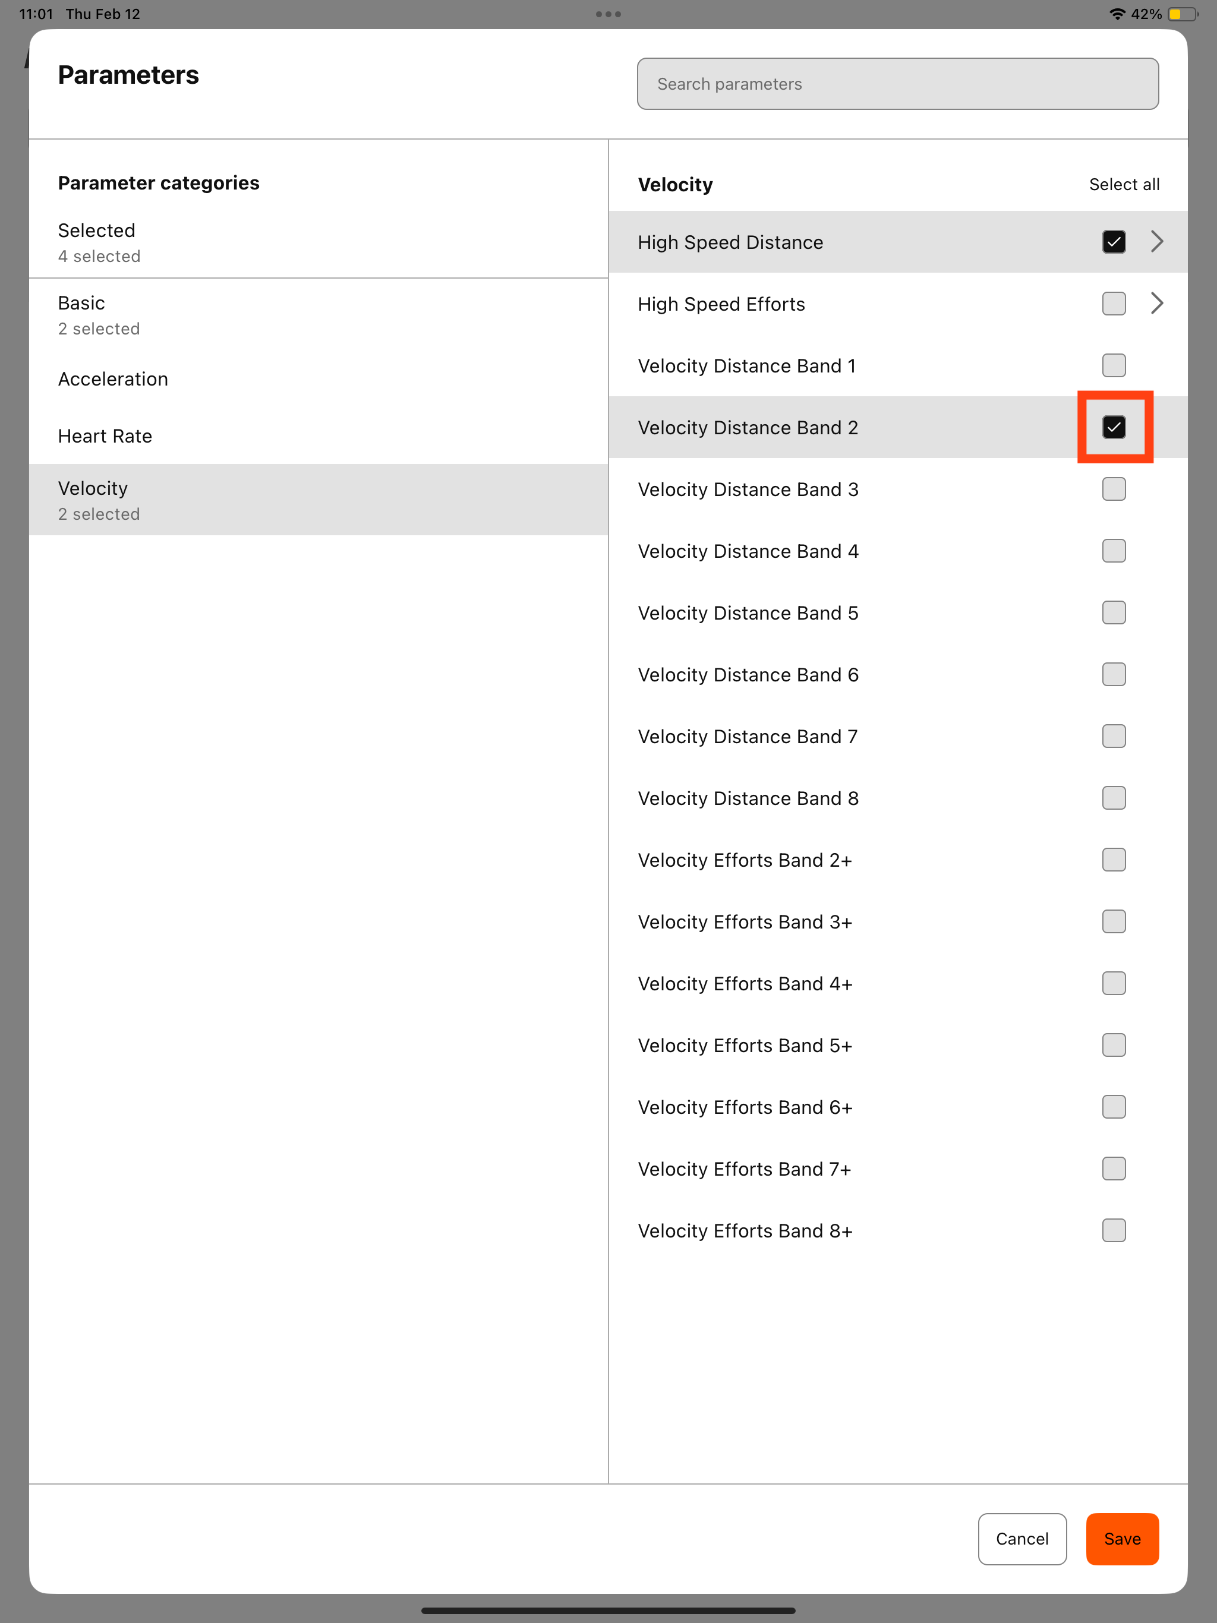Check the Velocity Distance Band 1 checkbox
This screenshot has height=1623, width=1217.
1114,365
